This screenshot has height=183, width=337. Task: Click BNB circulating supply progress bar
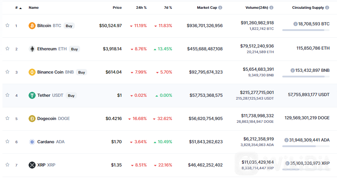click(x=306, y=76)
